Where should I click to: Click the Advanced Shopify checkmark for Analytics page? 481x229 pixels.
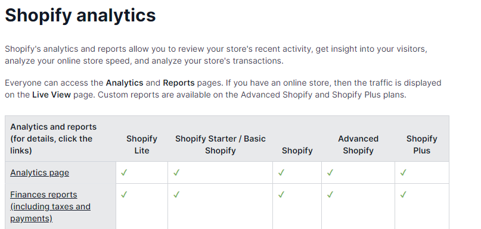pos(330,172)
